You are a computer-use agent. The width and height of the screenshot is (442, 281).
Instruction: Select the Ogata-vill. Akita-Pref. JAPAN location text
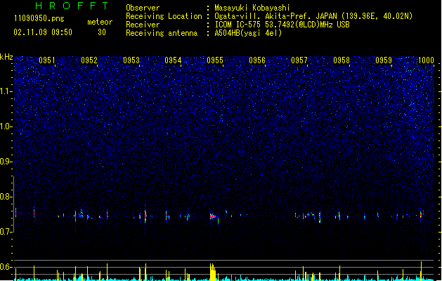tap(313, 16)
